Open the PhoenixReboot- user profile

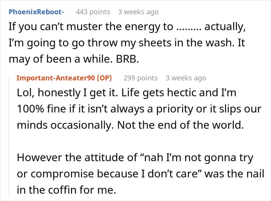[36, 12]
